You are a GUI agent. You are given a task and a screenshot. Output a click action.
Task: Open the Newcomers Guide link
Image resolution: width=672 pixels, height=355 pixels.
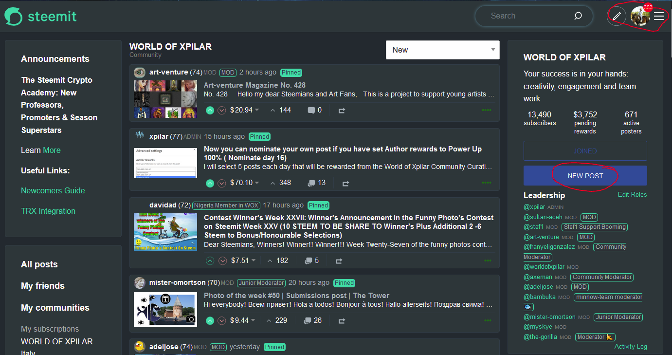click(53, 190)
